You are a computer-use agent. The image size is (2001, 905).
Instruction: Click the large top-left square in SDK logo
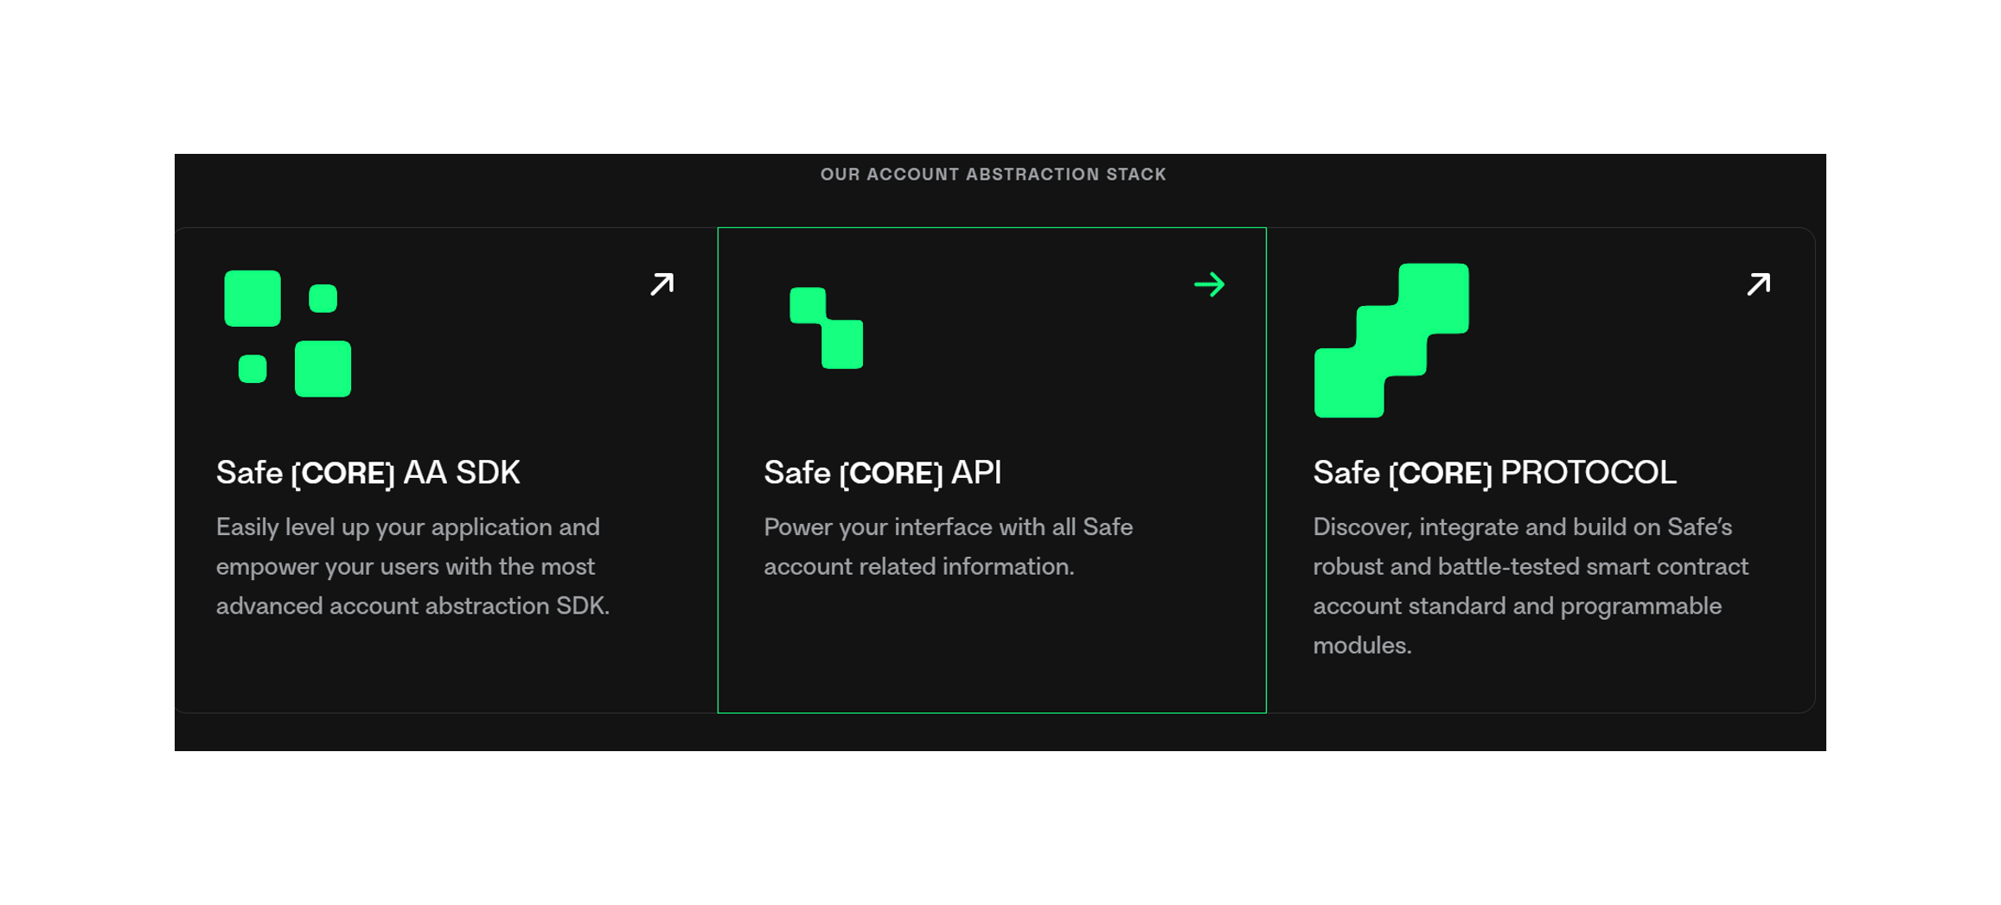(253, 298)
